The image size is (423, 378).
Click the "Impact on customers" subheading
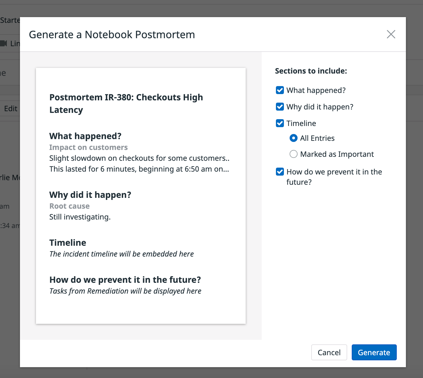88,147
